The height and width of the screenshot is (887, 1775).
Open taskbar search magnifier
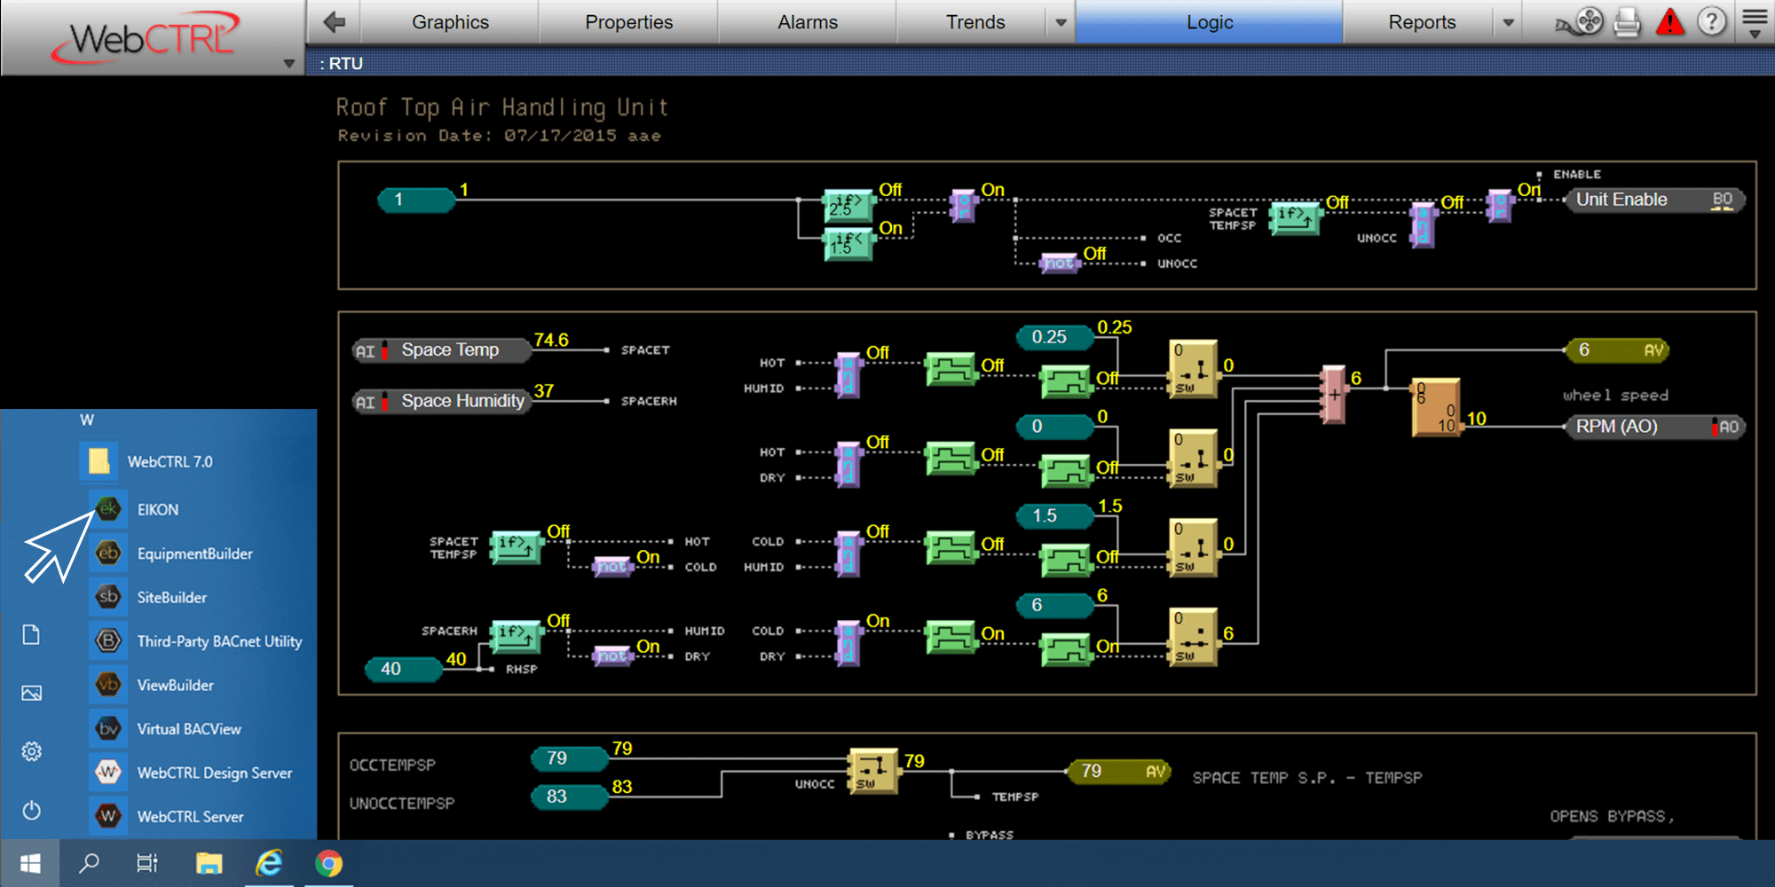(89, 863)
